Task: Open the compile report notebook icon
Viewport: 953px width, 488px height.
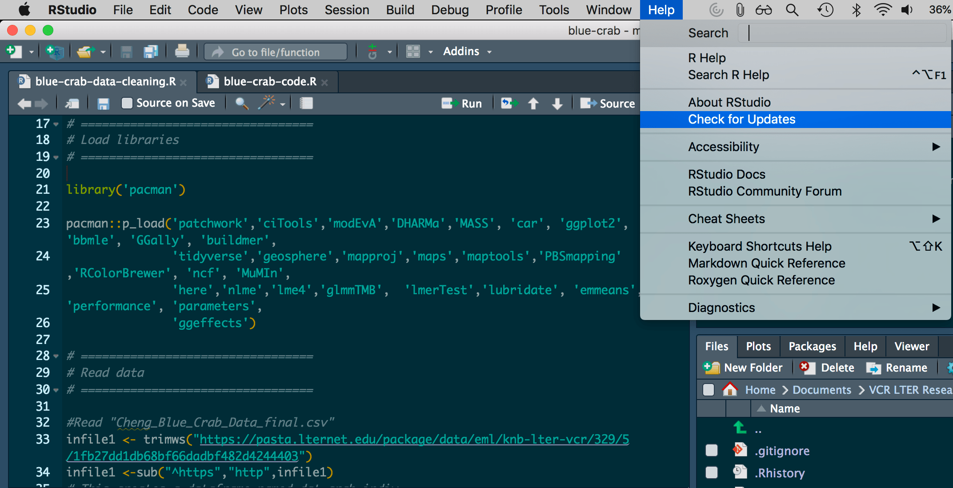Action: click(x=306, y=103)
